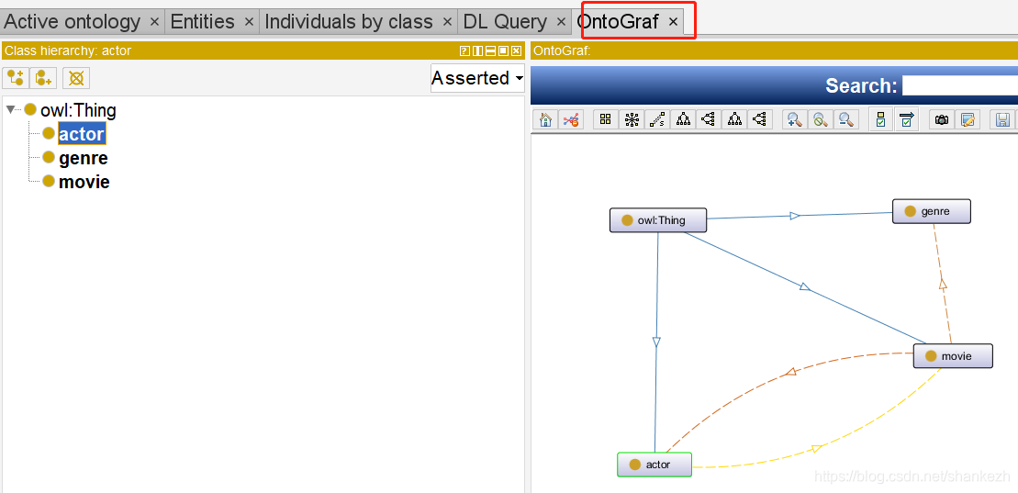Float the Class hierarchy view
Viewport: 1018px width, 493px height.
503,50
